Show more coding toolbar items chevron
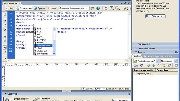This screenshot has width=180, height=101. (5, 59)
